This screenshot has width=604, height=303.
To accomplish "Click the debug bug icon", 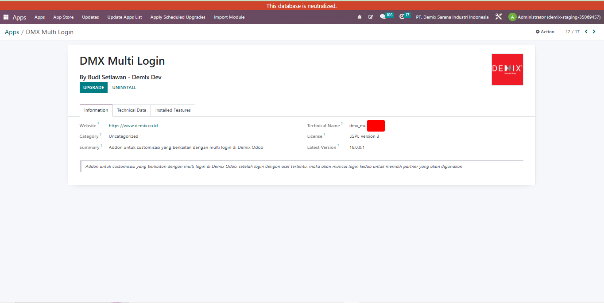I will point(360,17).
